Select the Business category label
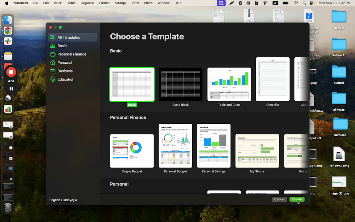This screenshot has width=355, height=222. (65, 71)
